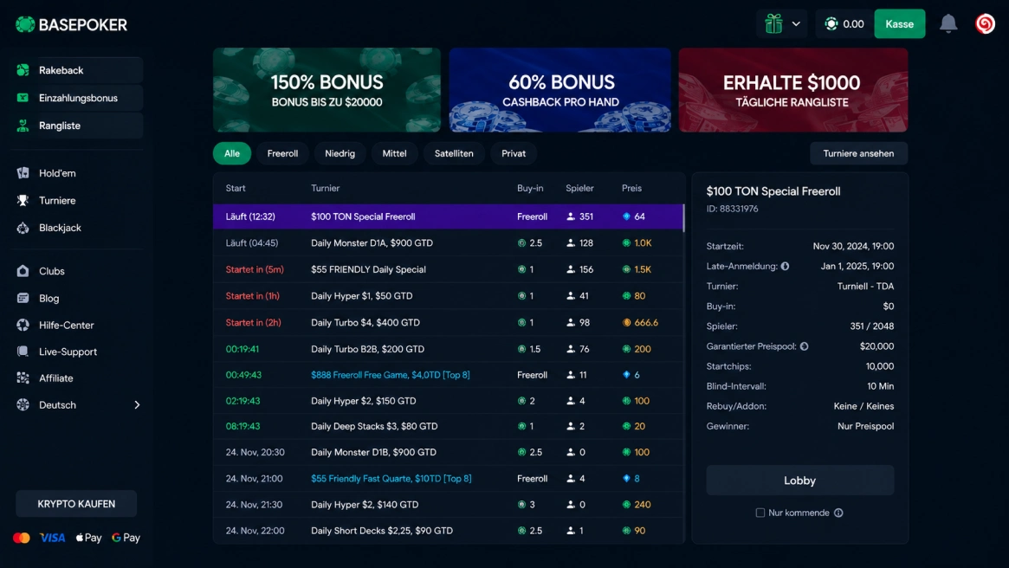Click the Hilfe-Center icon
The image size is (1009, 568).
23,325
